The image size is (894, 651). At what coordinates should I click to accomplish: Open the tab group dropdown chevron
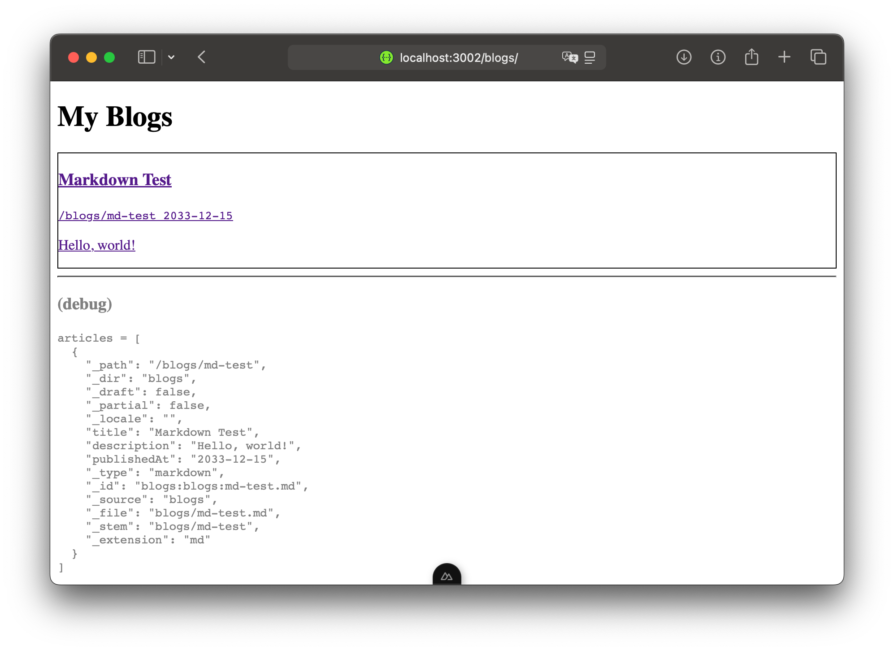click(171, 57)
